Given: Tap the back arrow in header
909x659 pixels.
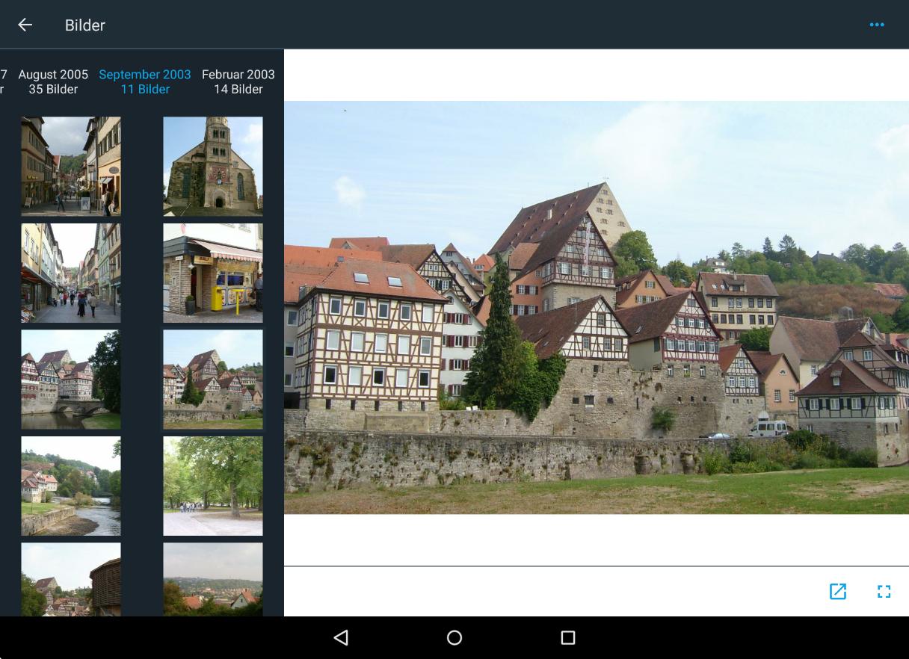Looking at the screenshot, I should (x=25, y=25).
